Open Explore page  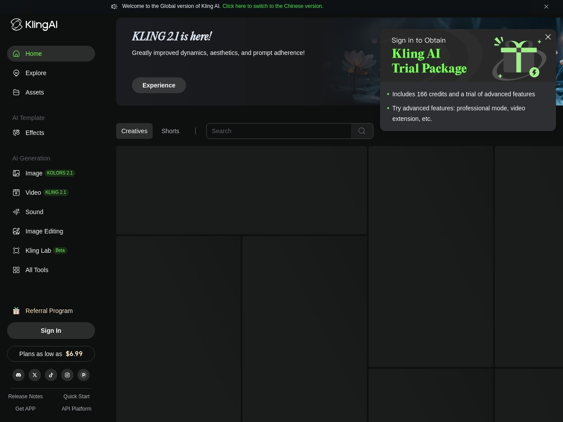pyautogui.click(x=51, y=73)
